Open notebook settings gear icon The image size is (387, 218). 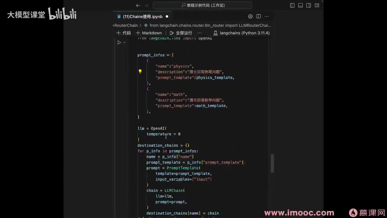(x=250, y=16)
